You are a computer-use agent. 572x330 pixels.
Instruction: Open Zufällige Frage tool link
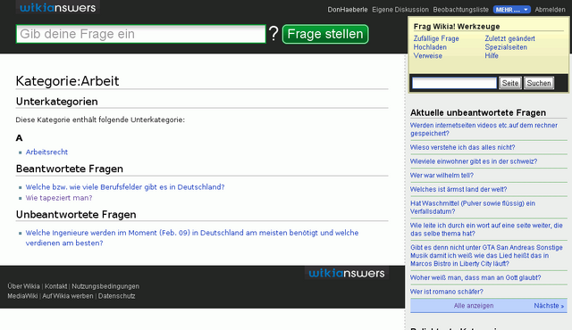(436, 38)
